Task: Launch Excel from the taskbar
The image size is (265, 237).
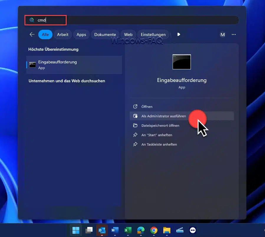Action: [128, 230]
